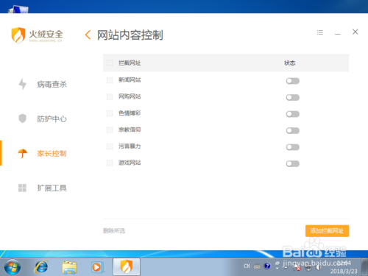The width and height of the screenshot is (368, 276).
Task: Click the orange umbrella parental control icon
Action: pyautogui.click(x=22, y=153)
